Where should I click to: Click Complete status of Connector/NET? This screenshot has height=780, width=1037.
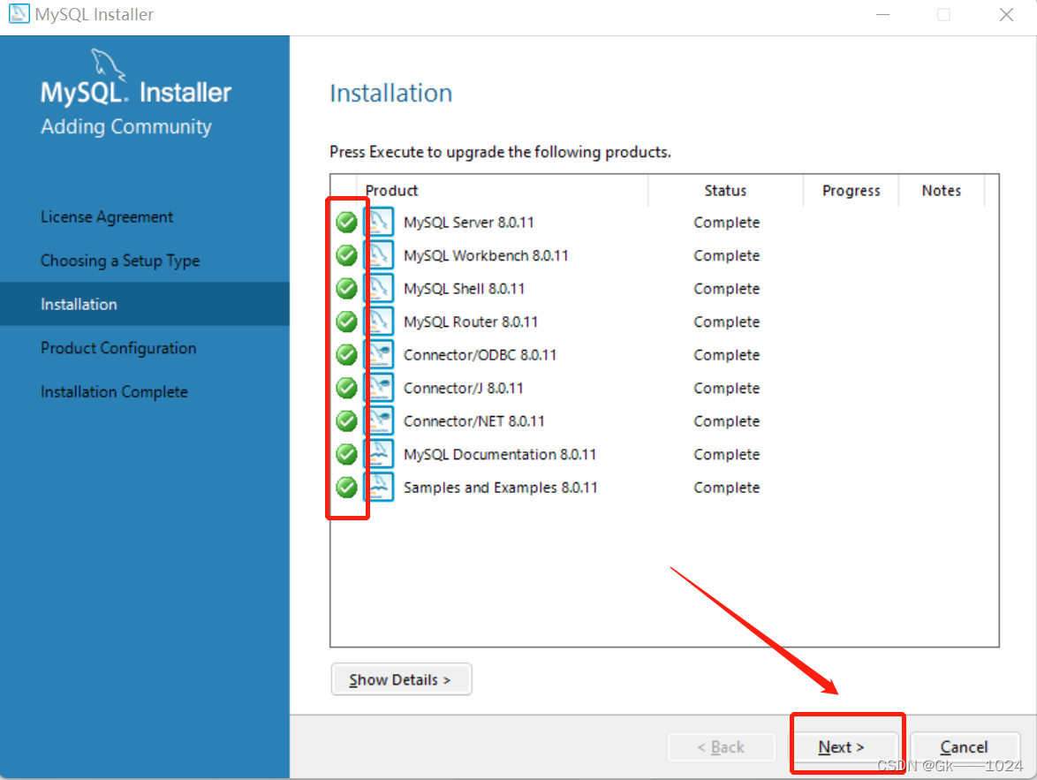coord(726,420)
